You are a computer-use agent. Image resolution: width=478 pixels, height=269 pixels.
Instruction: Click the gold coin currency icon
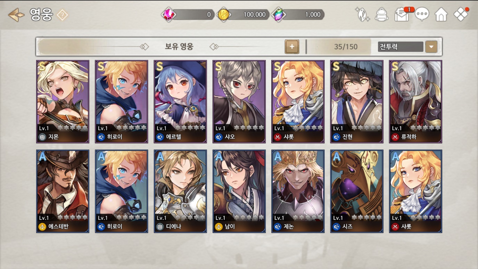(x=223, y=15)
